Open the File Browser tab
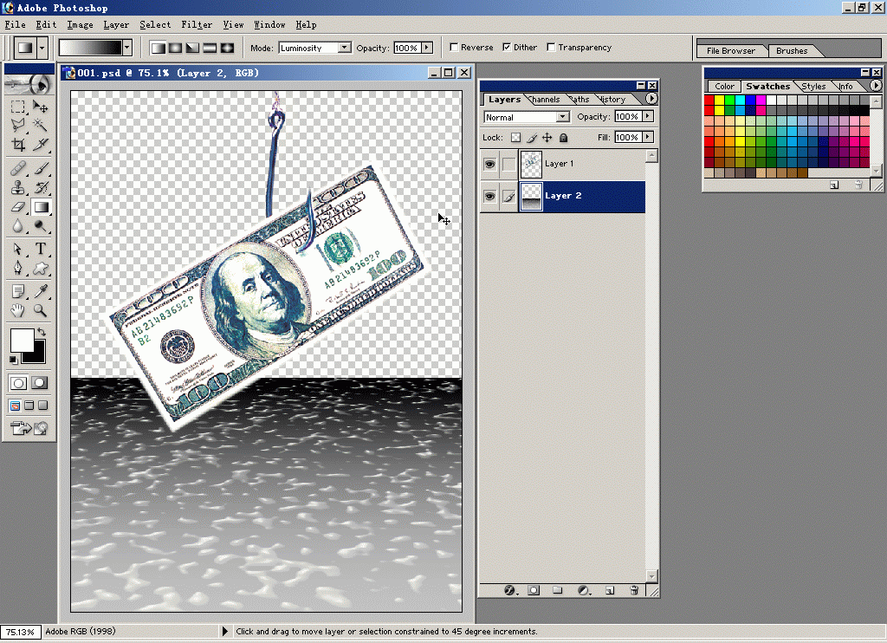 click(731, 51)
